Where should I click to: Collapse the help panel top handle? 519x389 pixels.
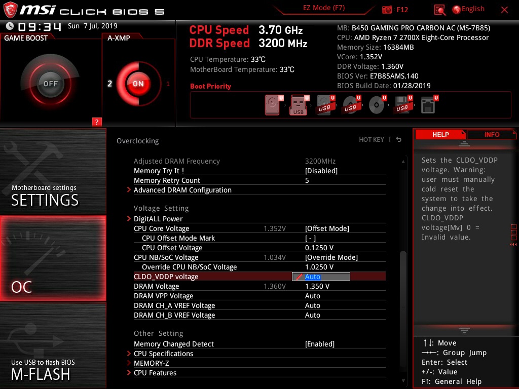coord(464,144)
